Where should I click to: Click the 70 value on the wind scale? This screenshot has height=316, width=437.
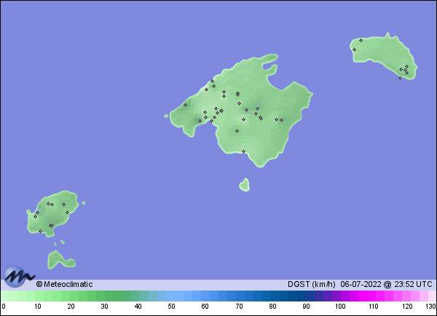[239, 307]
